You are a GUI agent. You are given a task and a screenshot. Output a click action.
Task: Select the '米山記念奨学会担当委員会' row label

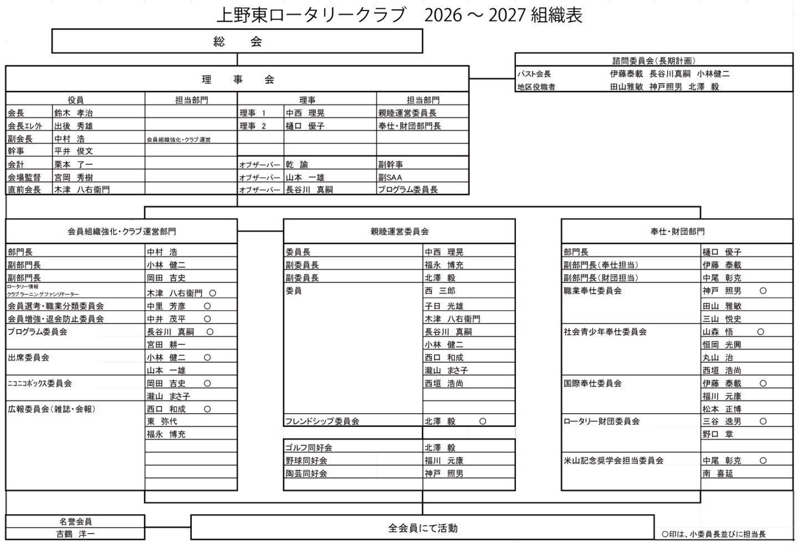pyautogui.click(x=613, y=461)
